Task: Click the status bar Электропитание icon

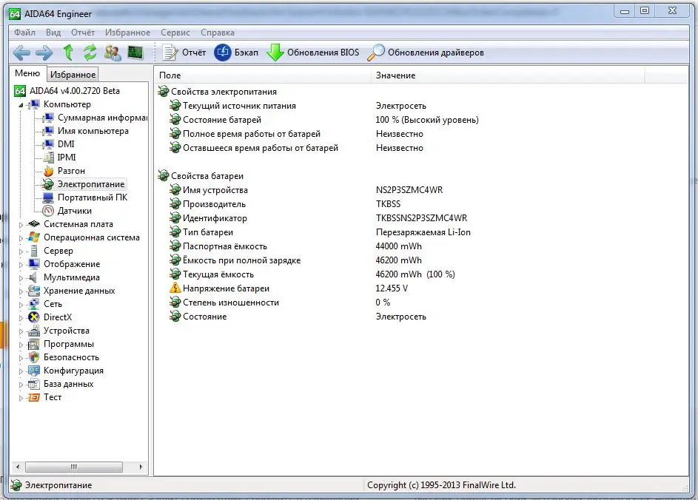Action: click(16, 485)
